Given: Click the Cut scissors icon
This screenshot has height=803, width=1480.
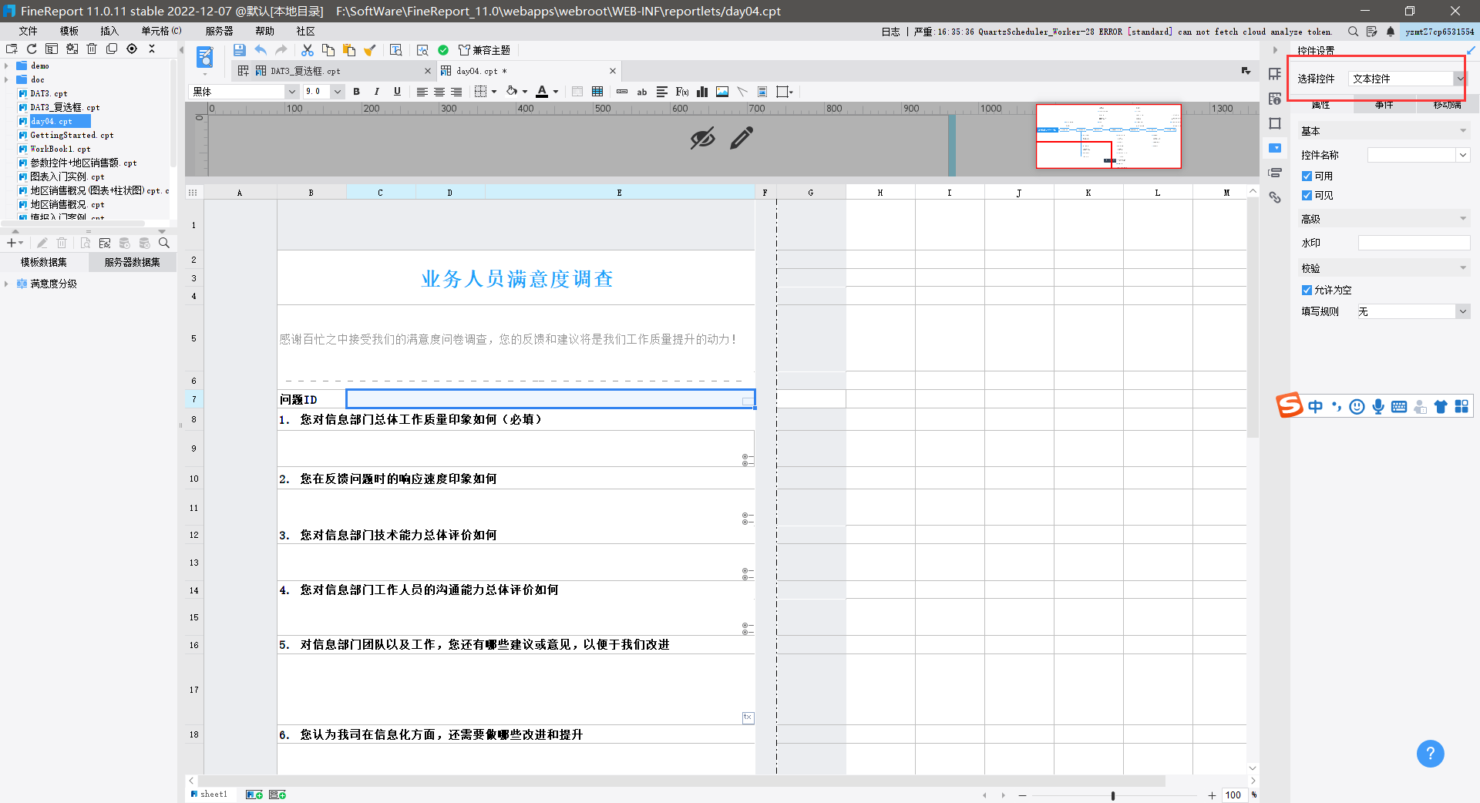Looking at the screenshot, I should [x=307, y=50].
